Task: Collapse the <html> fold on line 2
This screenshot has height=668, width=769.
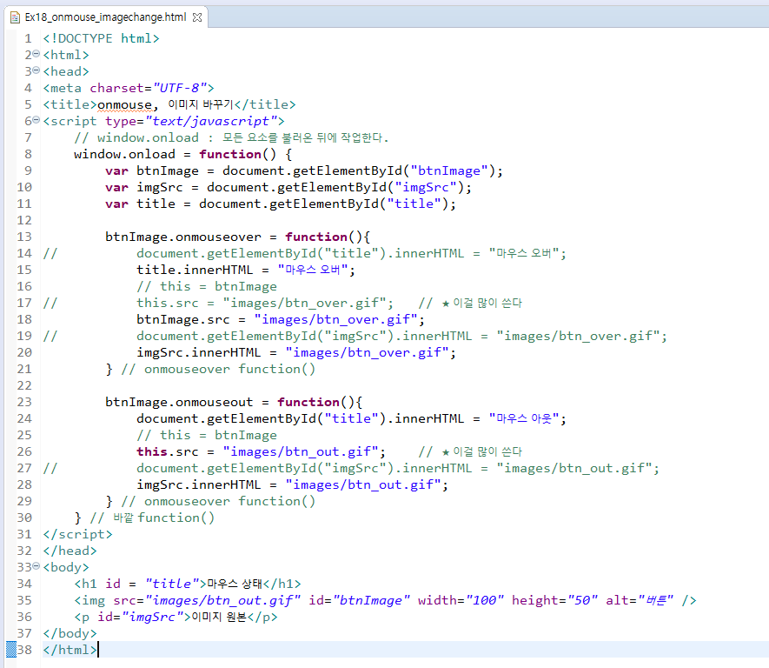Action: [x=36, y=54]
